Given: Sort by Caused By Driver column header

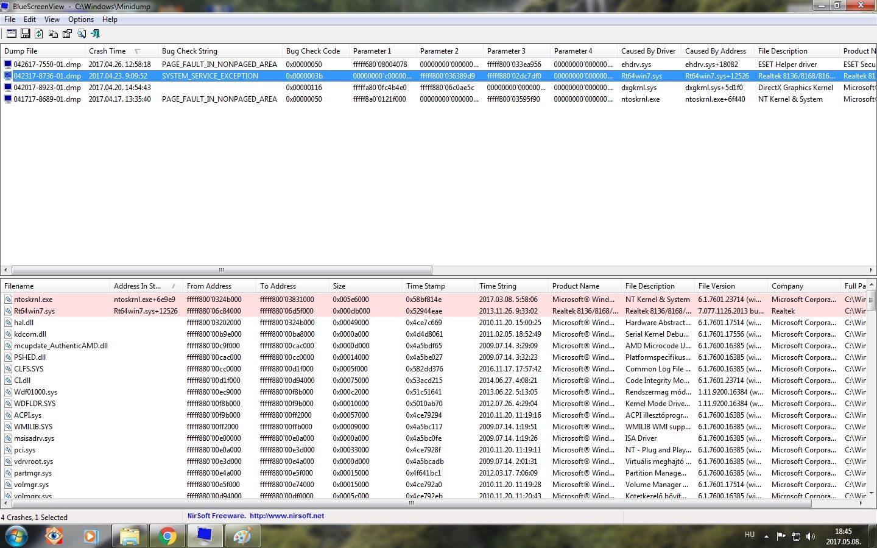Looking at the screenshot, I should pyautogui.click(x=649, y=51).
